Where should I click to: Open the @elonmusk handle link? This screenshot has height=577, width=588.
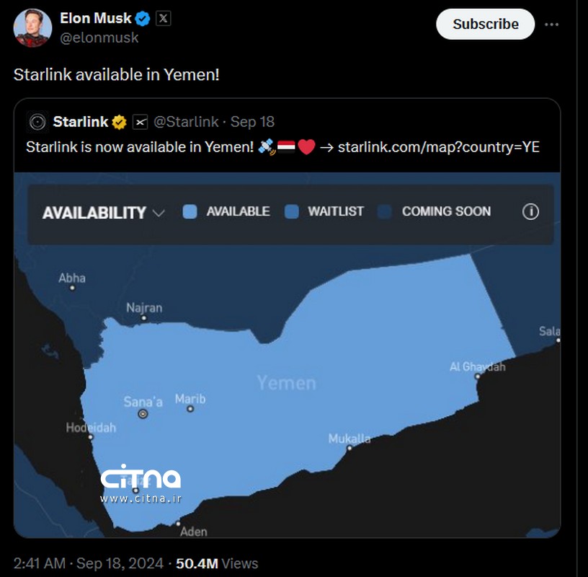pos(99,38)
